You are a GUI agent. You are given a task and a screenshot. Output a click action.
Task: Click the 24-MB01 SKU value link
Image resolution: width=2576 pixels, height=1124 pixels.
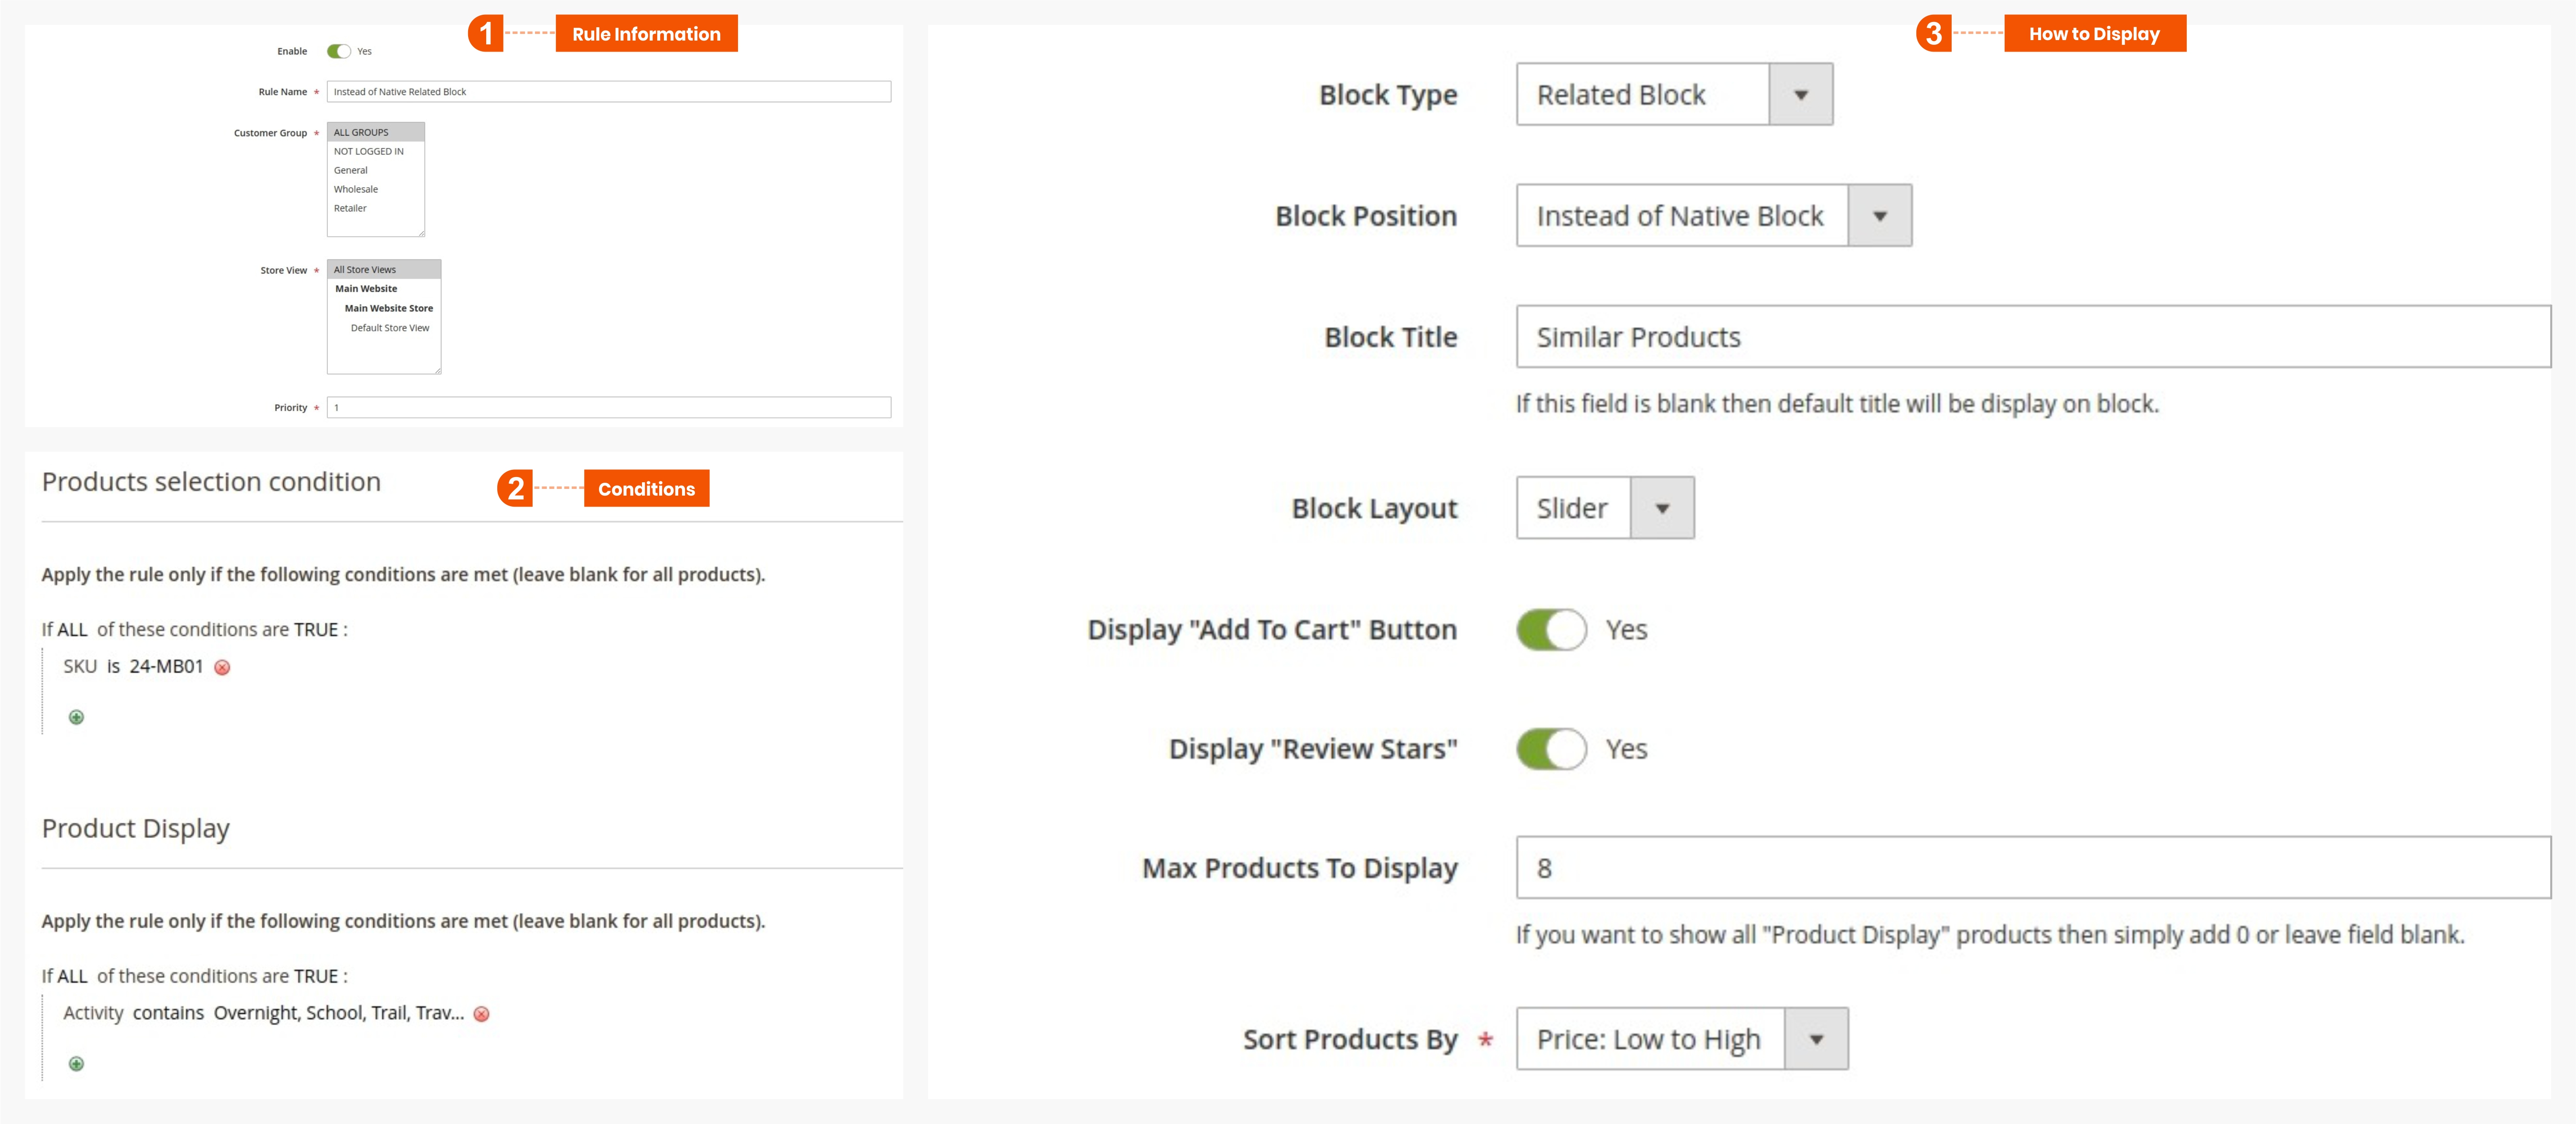pos(166,667)
